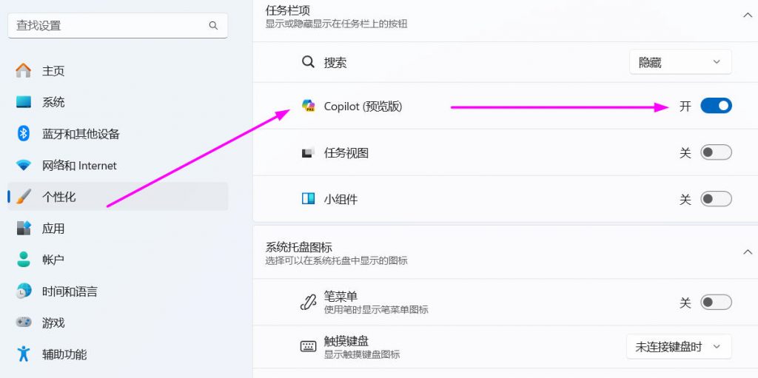Turn off the Copilot (预览版) toggle

pos(716,106)
